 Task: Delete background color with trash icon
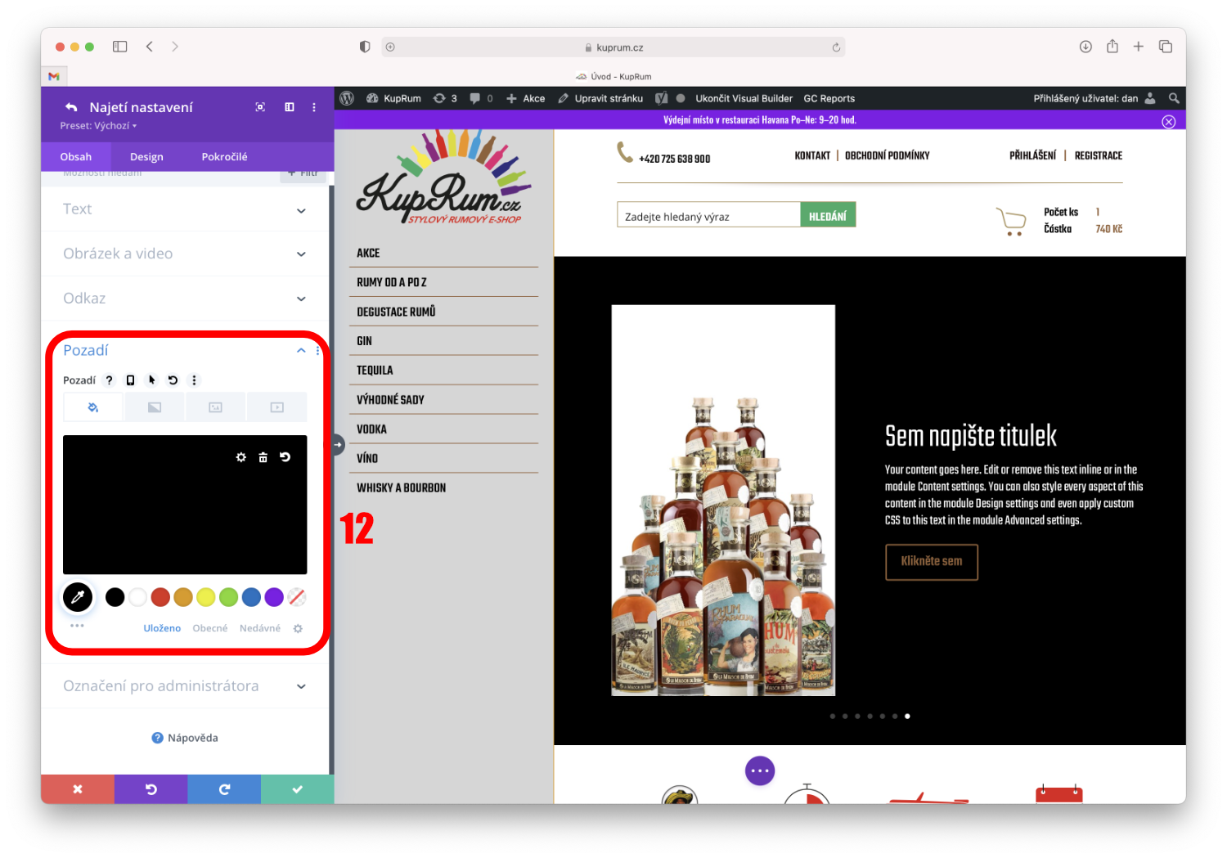tap(263, 457)
